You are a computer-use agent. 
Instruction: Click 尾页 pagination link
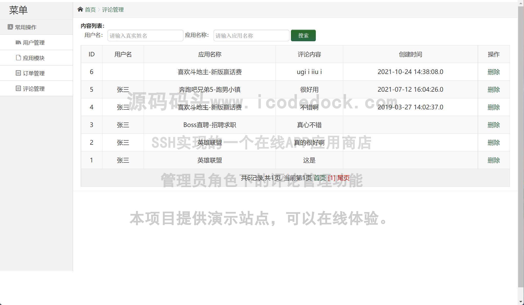(343, 178)
